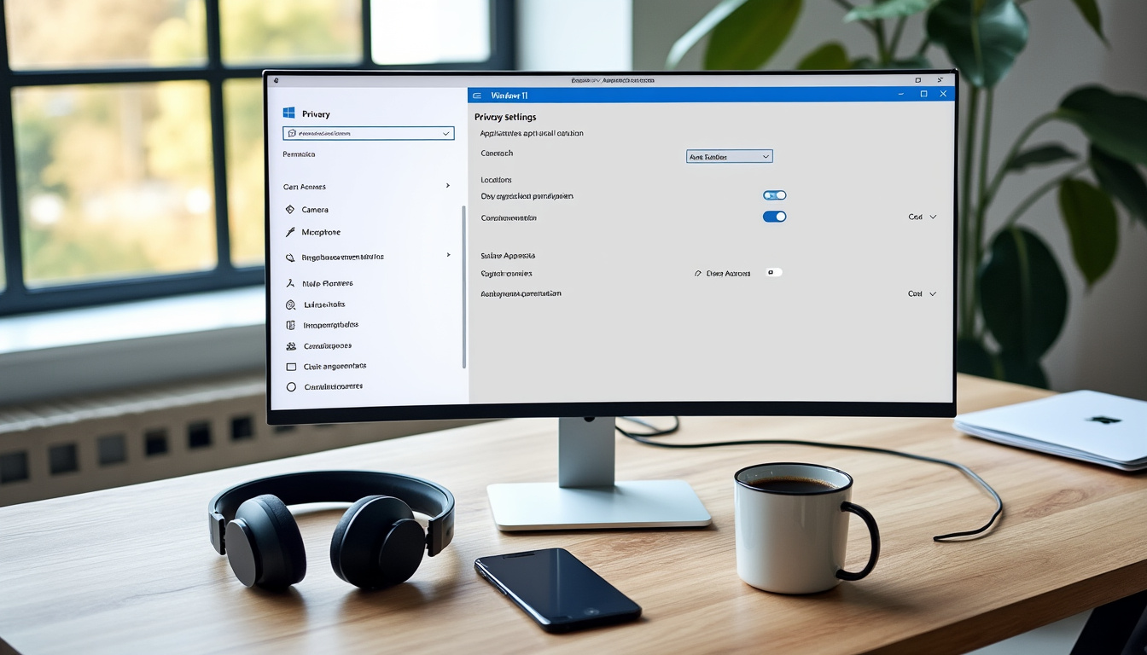Screen dimensions: 1147x655
Task: Select the people-shaped permissions icon in the sidebar
Action: (289, 282)
